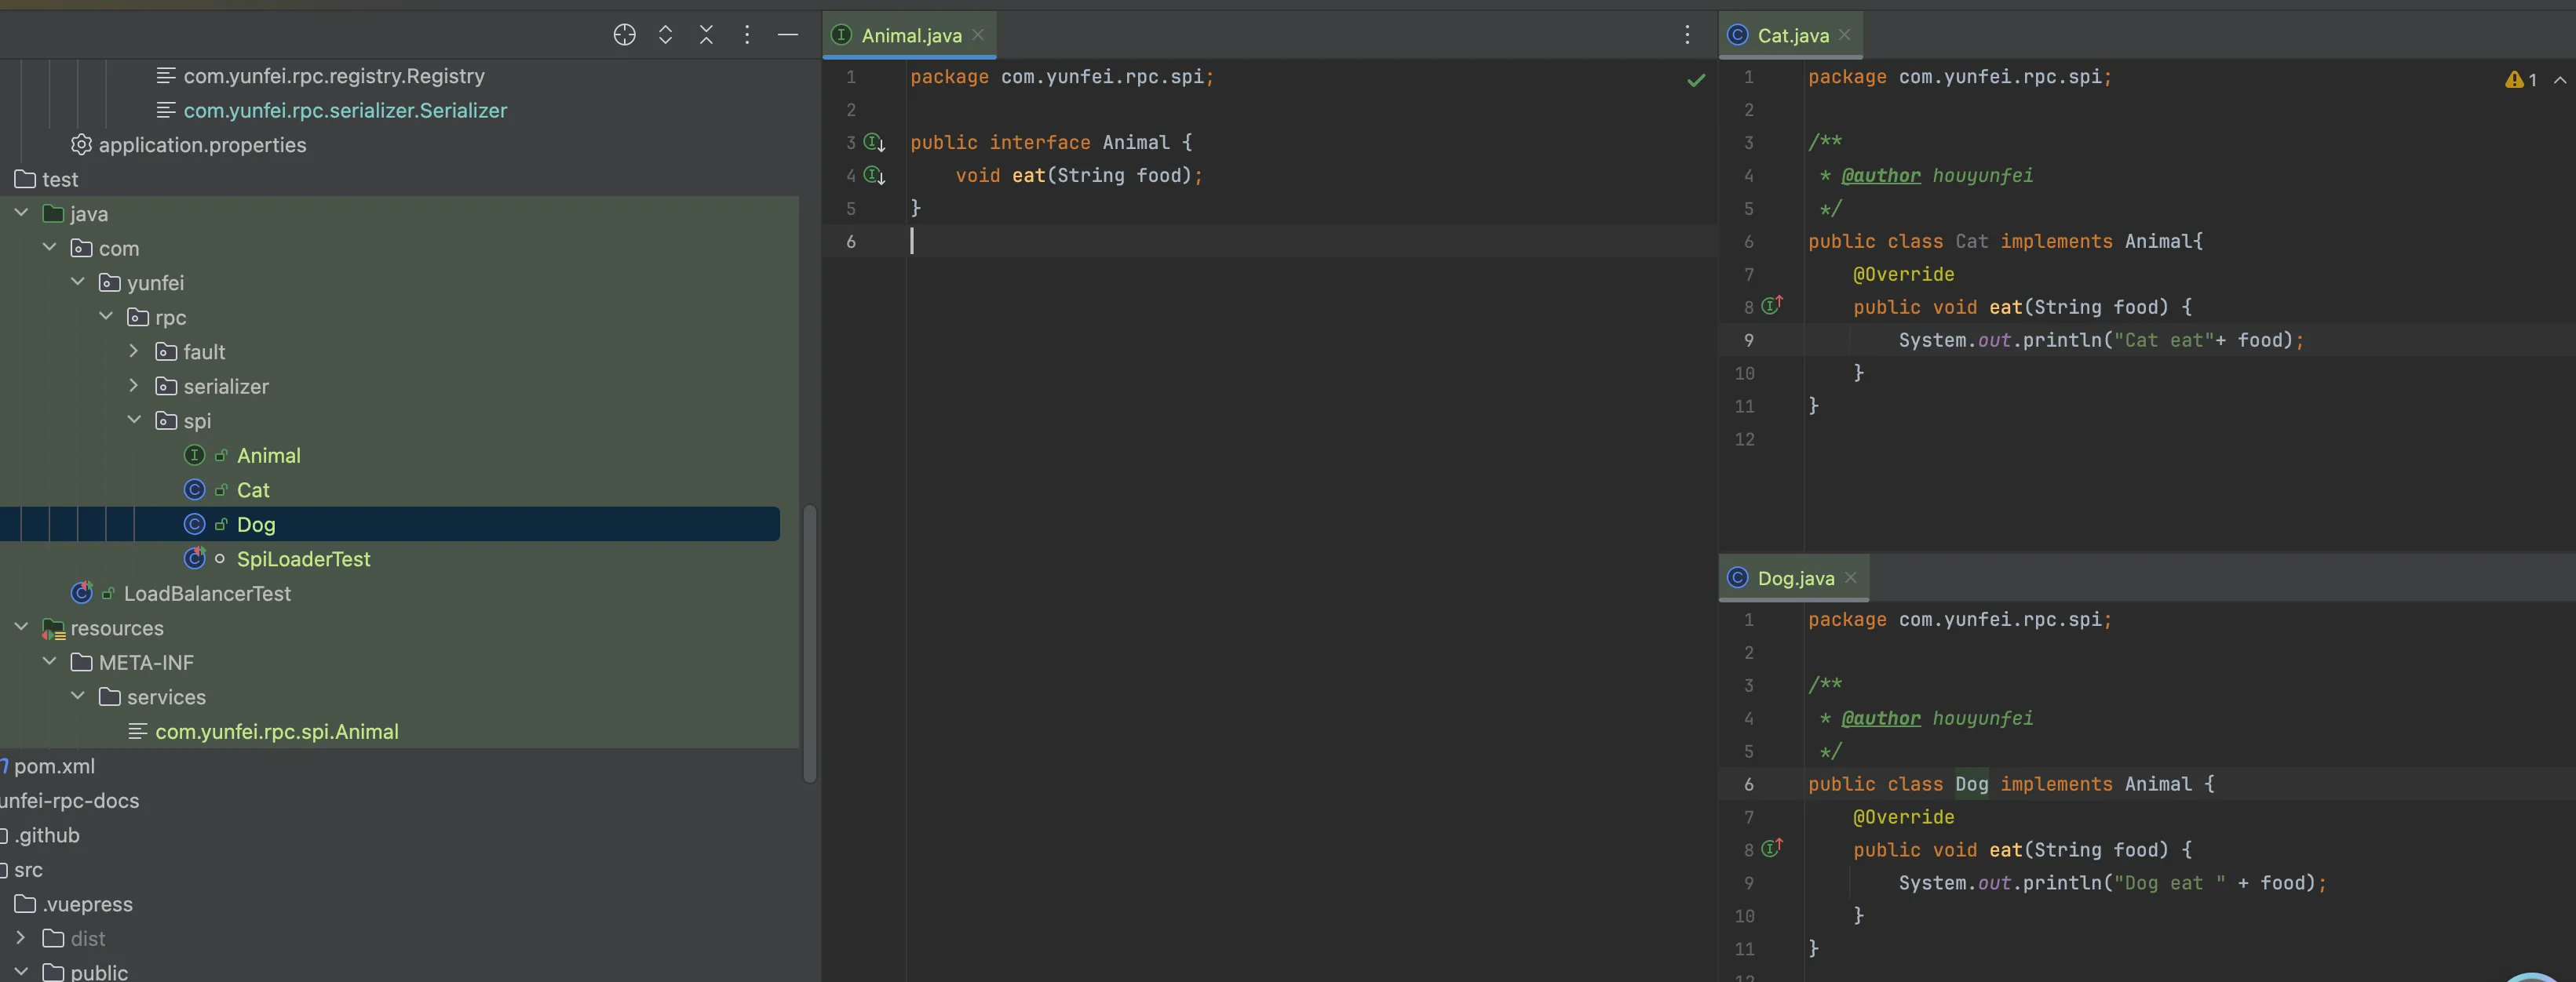The image size is (2576, 982).
Task: Click the green checkmark inspection indicator in Animal.java
Action: (1696, 80)
